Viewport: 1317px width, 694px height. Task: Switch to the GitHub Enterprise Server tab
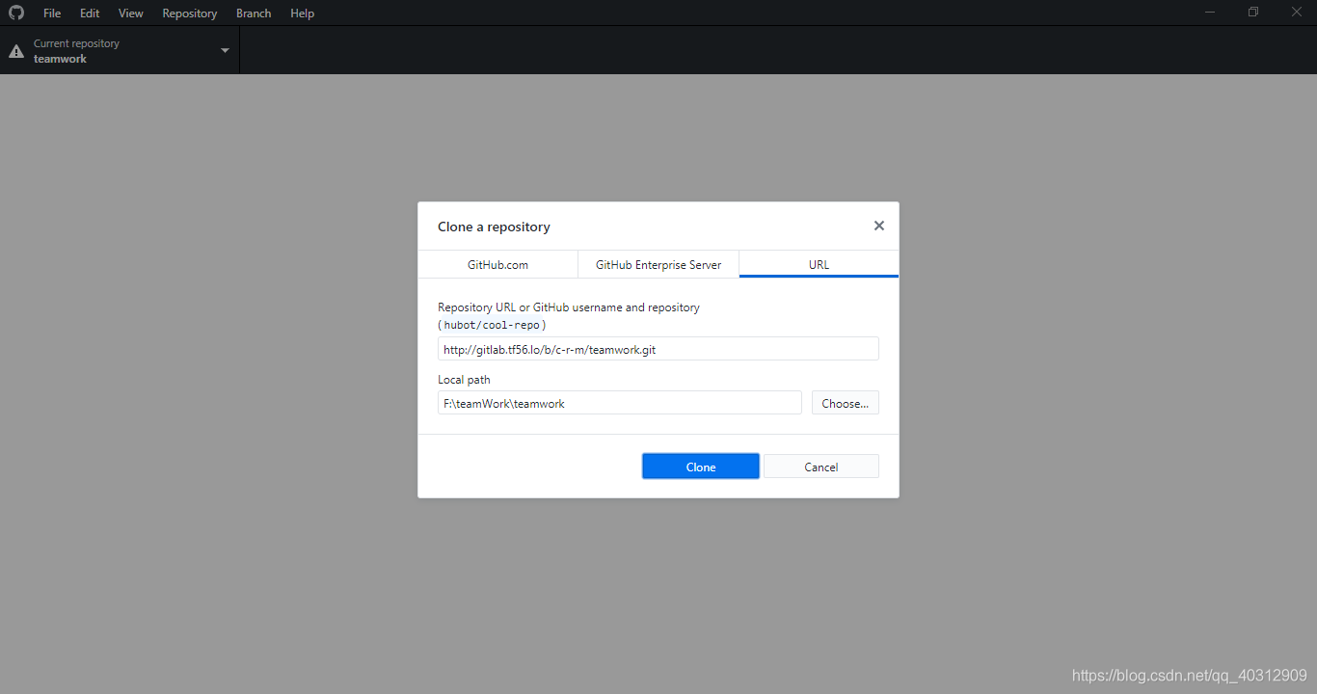pos(658,264)
